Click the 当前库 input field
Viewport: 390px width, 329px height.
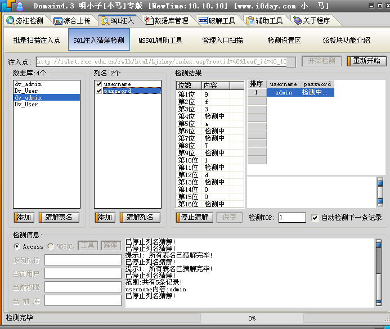(x=83, y=300)
